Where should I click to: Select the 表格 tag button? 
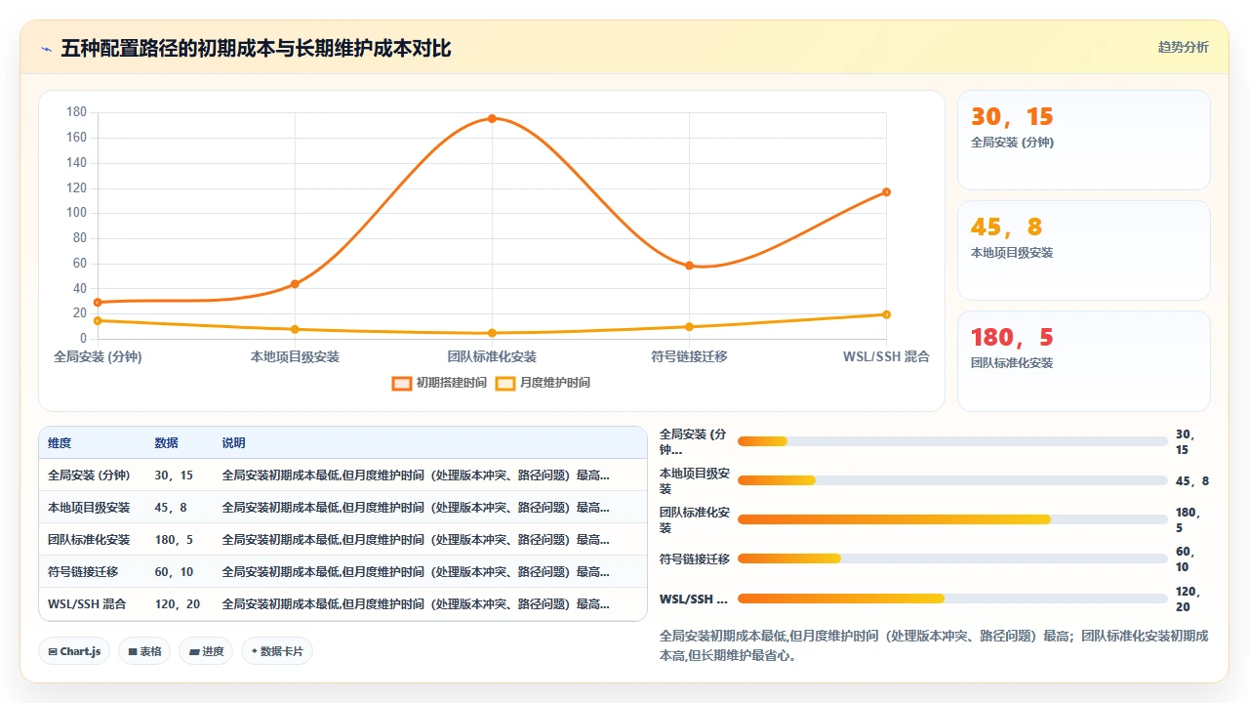tap(144, 651)
